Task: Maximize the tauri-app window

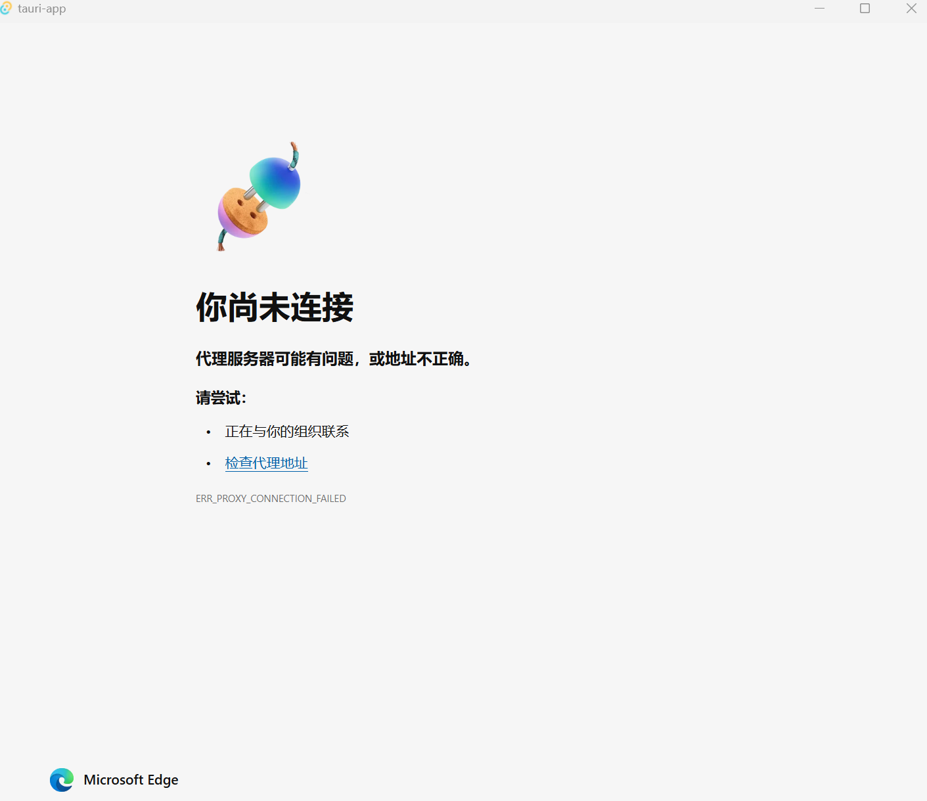Action: click(865, 9)
